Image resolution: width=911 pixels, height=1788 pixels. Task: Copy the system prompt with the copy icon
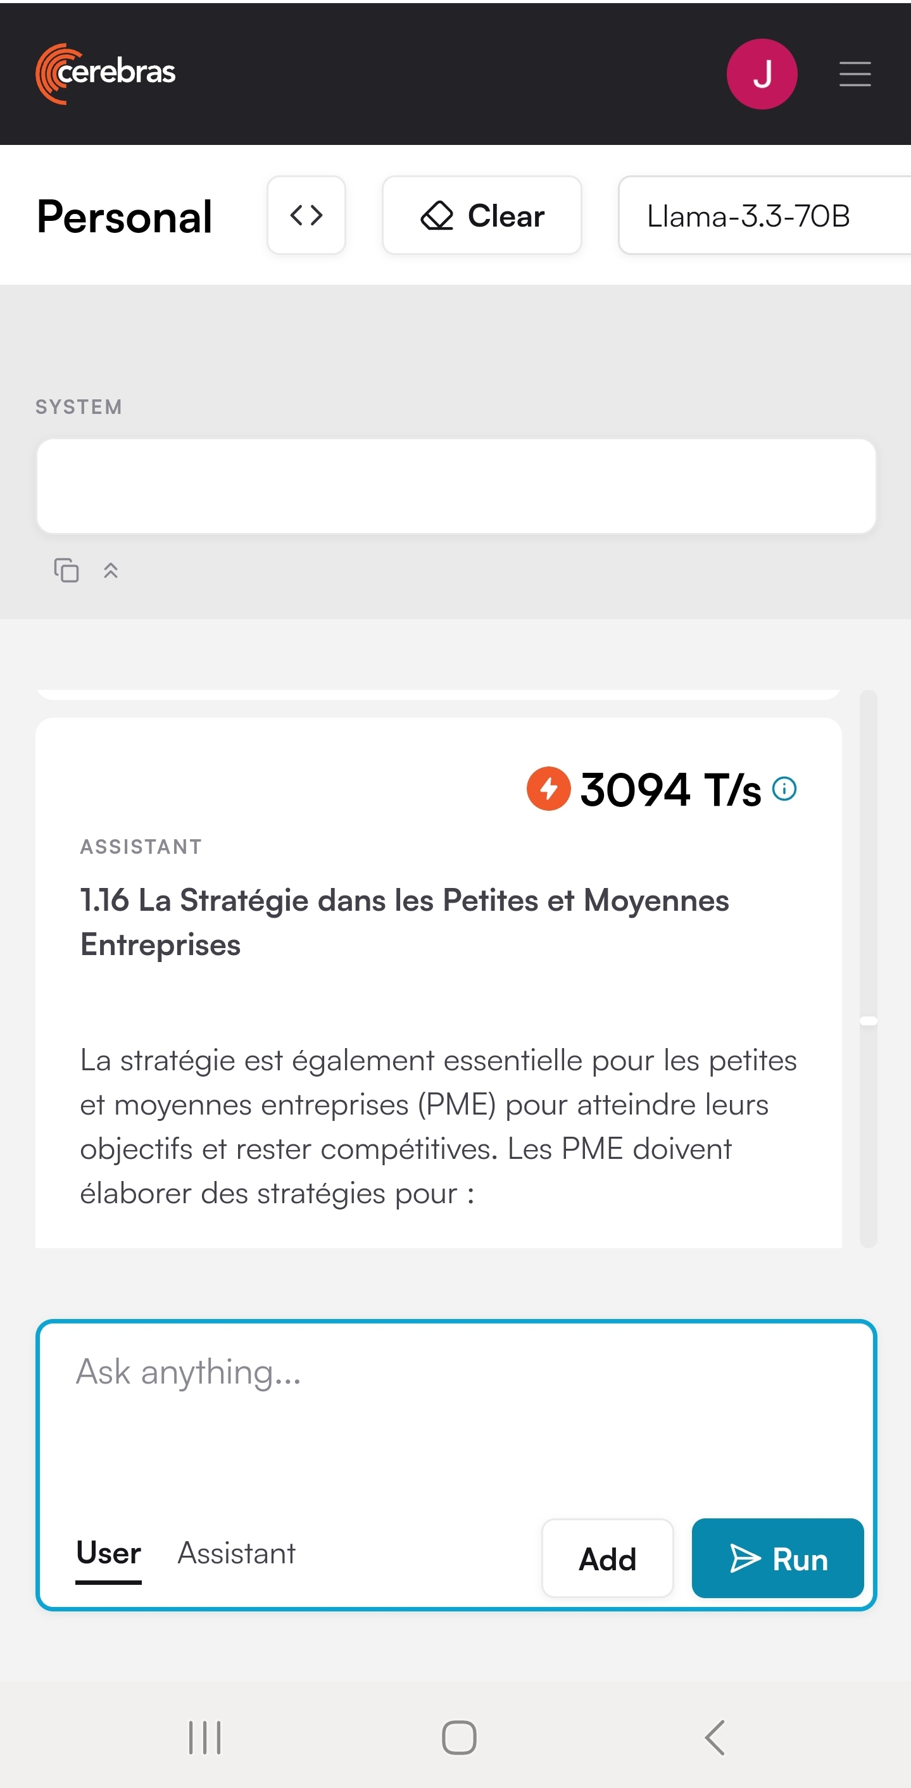[66, 570]
